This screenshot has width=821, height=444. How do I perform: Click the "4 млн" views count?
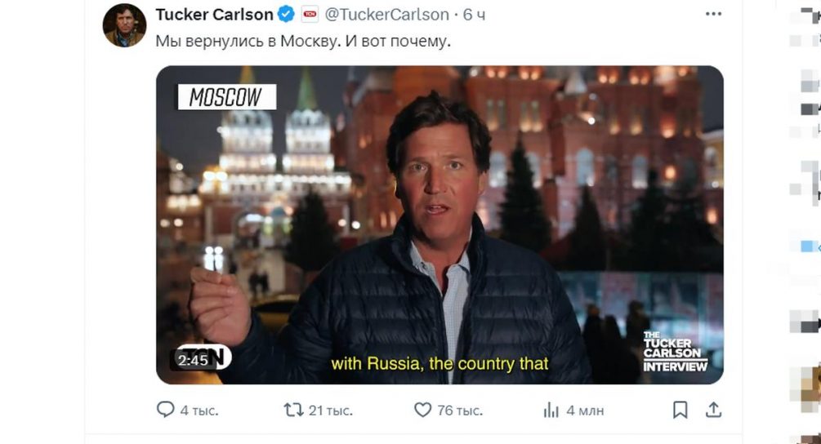pos(585,411)
